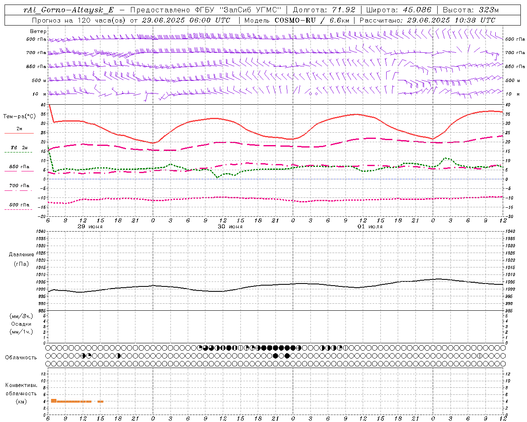The width and height of the screenshot is (527, 422).
Task: Click the Осадки precipitation panel label
Action: pyautogui.click(x=21, y=324)
